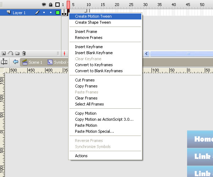Click the Layer 1 page icon

(x=9, y=12)
